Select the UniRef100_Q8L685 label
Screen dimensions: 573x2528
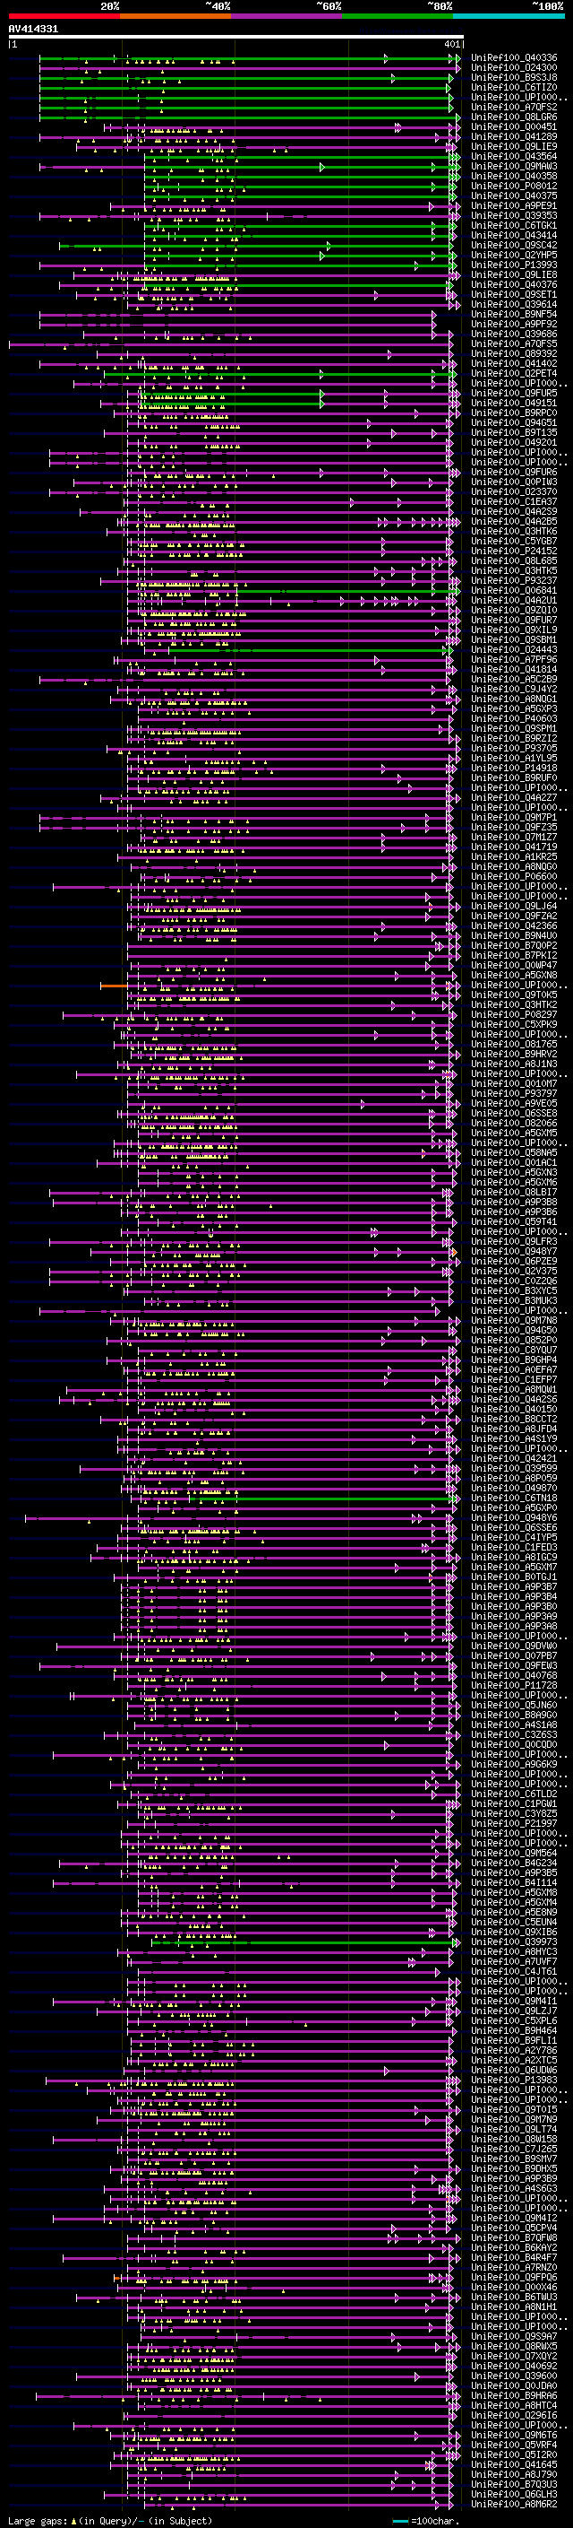[514, 560]
